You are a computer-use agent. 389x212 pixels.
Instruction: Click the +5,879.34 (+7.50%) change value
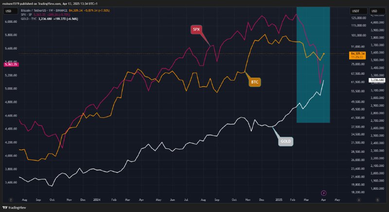[x=97, y=11]
